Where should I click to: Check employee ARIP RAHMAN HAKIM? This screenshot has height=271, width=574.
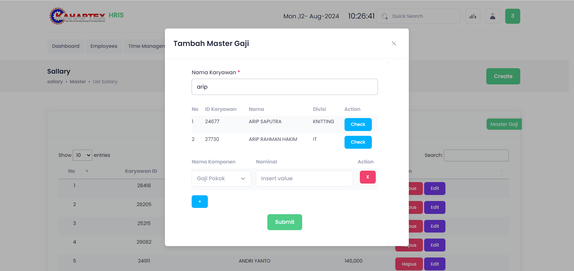pos(358,142)
